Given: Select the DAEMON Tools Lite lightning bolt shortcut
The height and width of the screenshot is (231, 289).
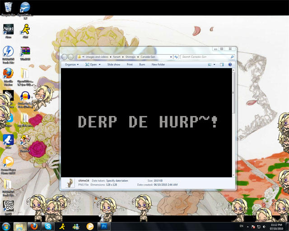Looking at the screenshot, I should pos(8,55).
